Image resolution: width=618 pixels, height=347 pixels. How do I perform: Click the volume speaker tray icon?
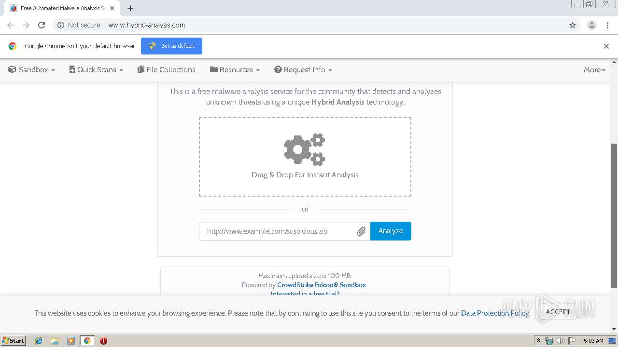pyautogui.click(x=560, y=341)
